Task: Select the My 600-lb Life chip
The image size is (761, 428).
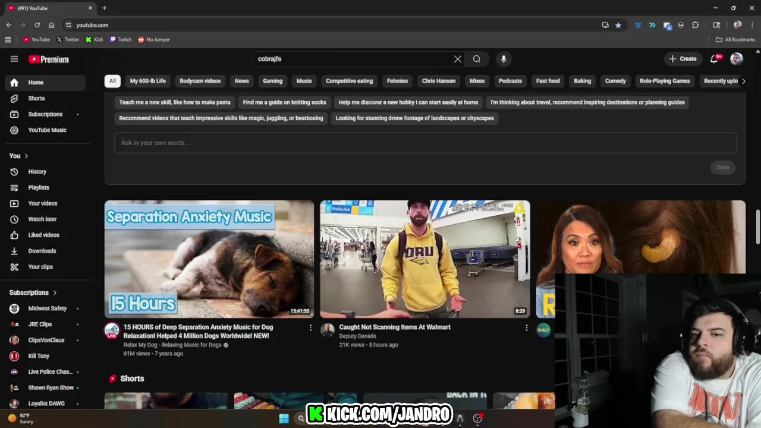Action: (x=147, y=81)
